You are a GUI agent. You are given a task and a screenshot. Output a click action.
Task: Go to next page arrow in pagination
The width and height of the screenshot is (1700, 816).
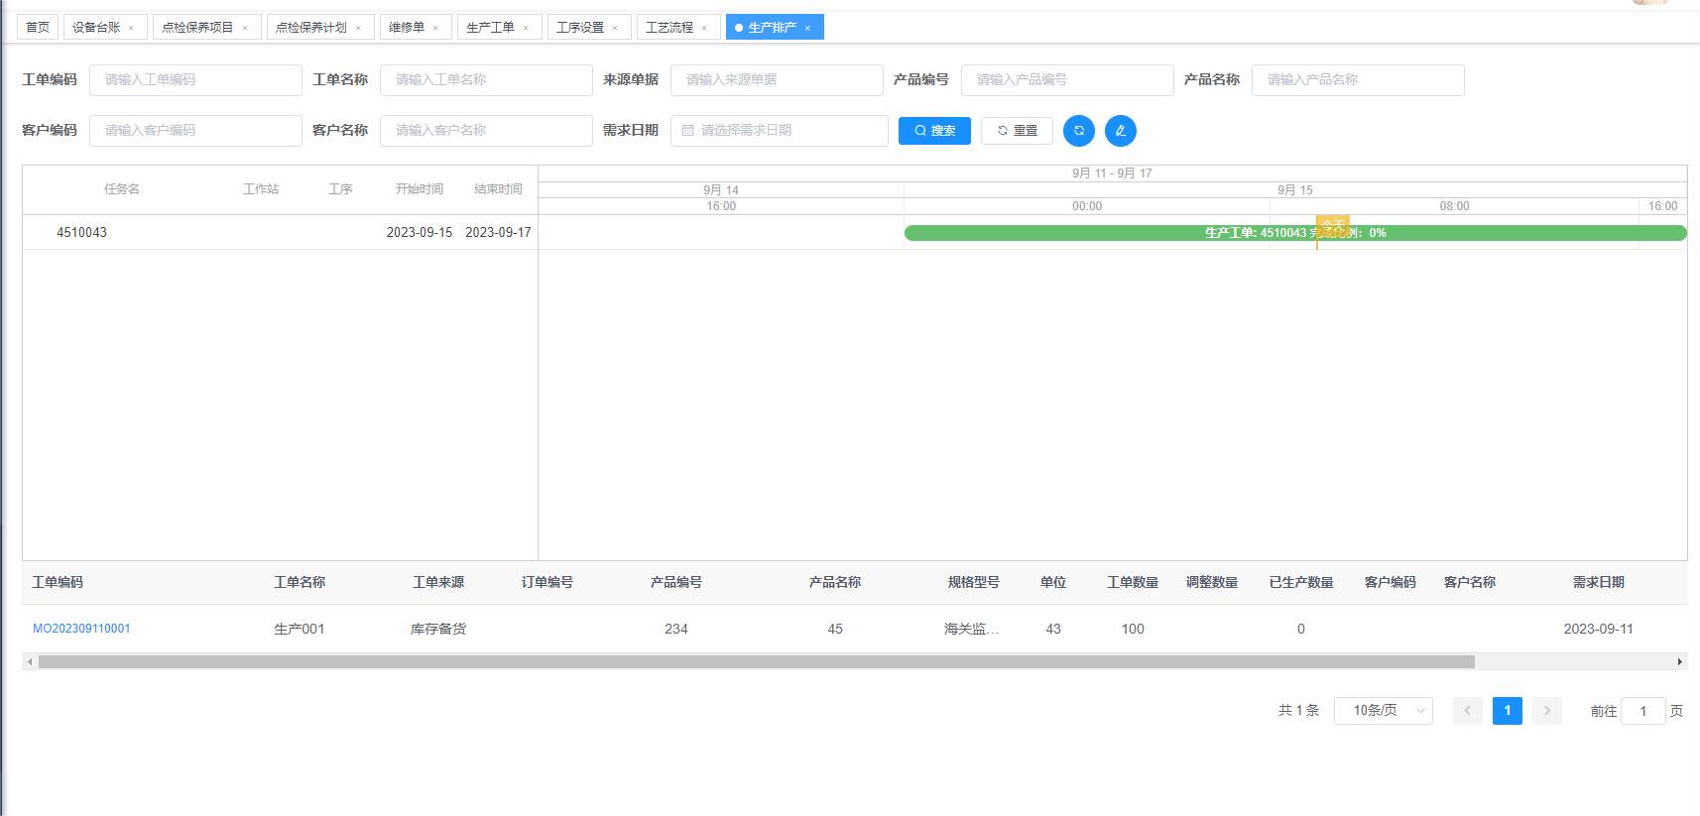click(x=1546, y=711)
